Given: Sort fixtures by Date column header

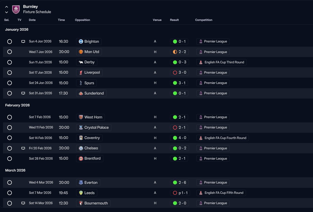Looking at the screenshot, I should (x=32, y=20).
